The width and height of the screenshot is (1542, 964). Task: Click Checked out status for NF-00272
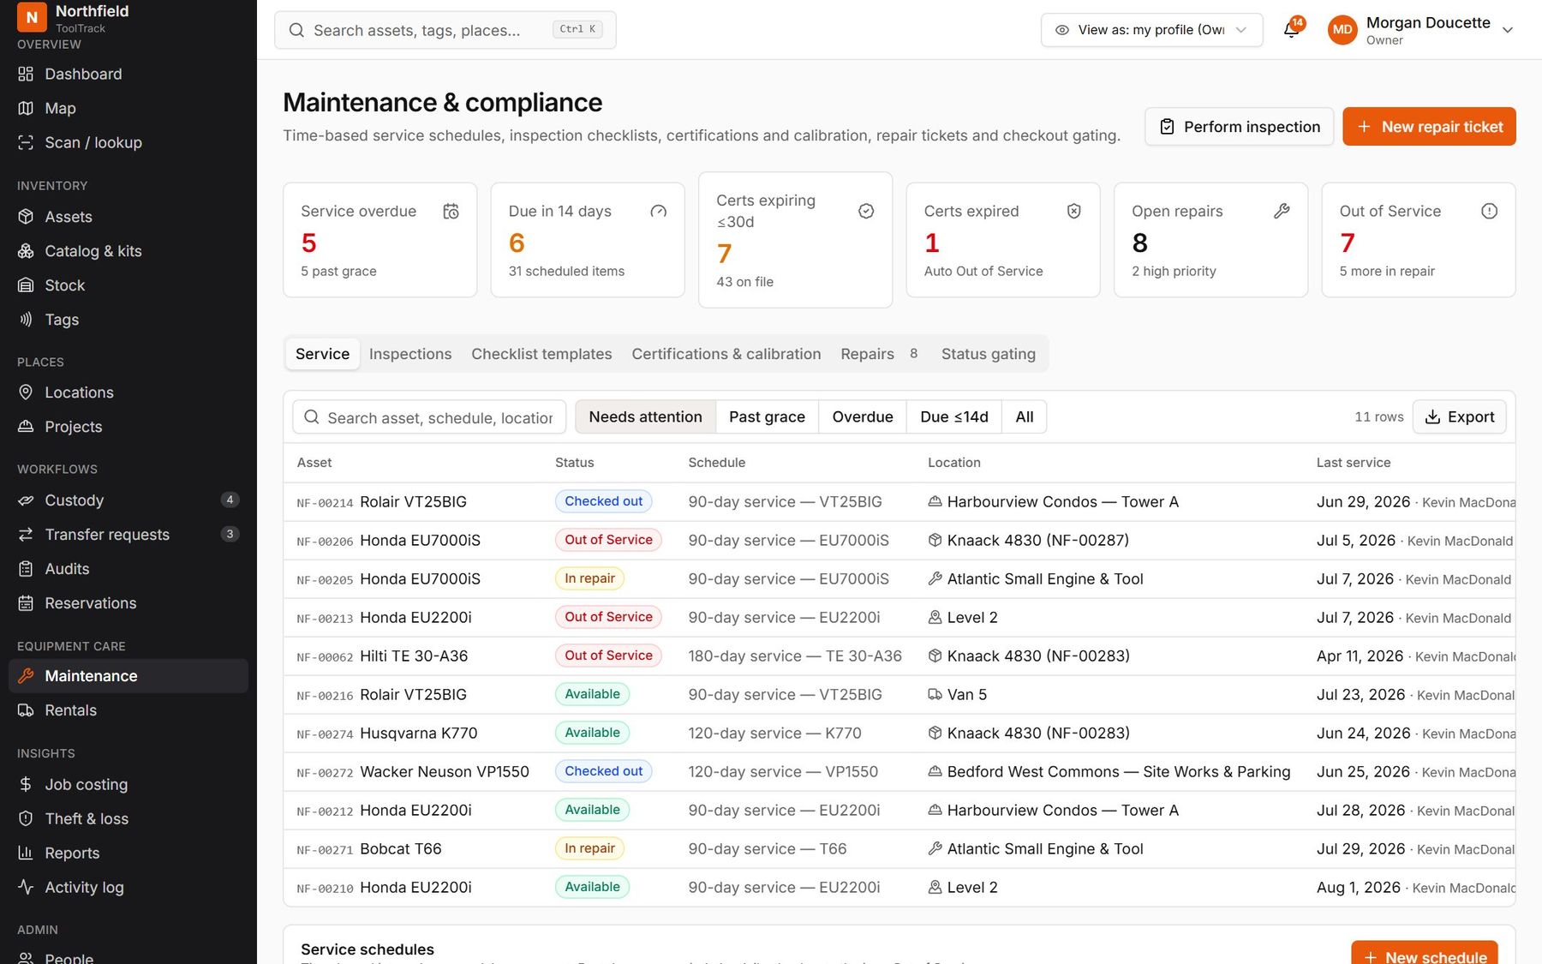pos(603,771)
